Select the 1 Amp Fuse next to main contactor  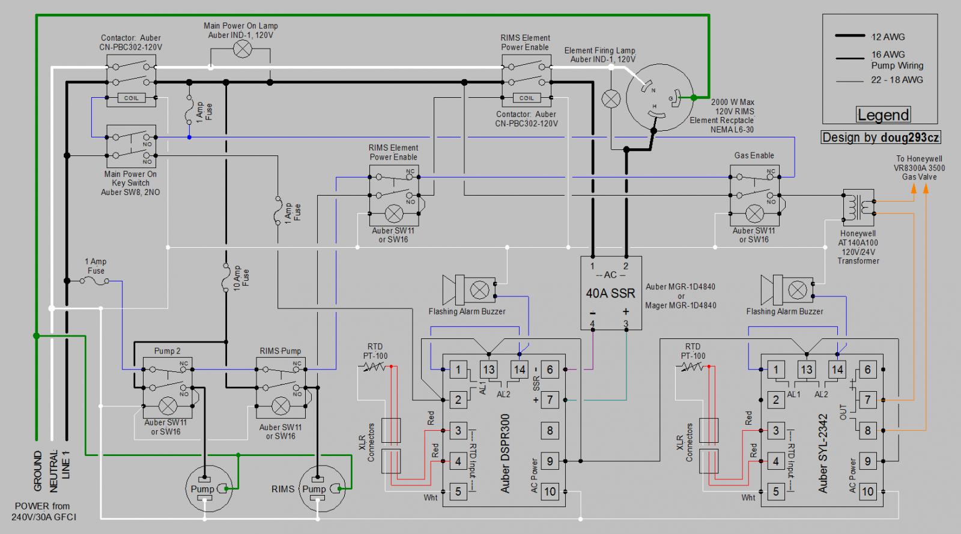point(190,111)
